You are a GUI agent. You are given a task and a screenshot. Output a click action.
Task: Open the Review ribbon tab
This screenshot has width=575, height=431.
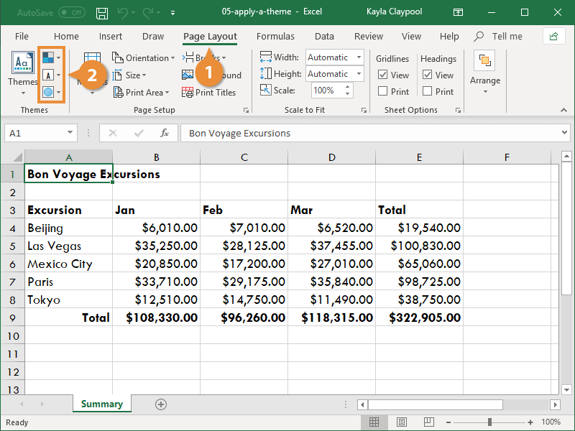click(368, 36)
